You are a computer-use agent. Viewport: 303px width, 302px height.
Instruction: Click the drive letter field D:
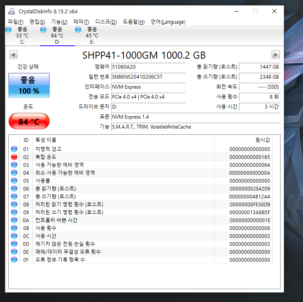click(x=149, y=107)
